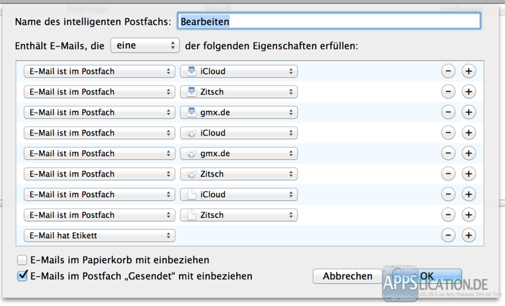Open the gmx.de inbox mailbox dropdown

pyautogui.click(x=239, y=112)
